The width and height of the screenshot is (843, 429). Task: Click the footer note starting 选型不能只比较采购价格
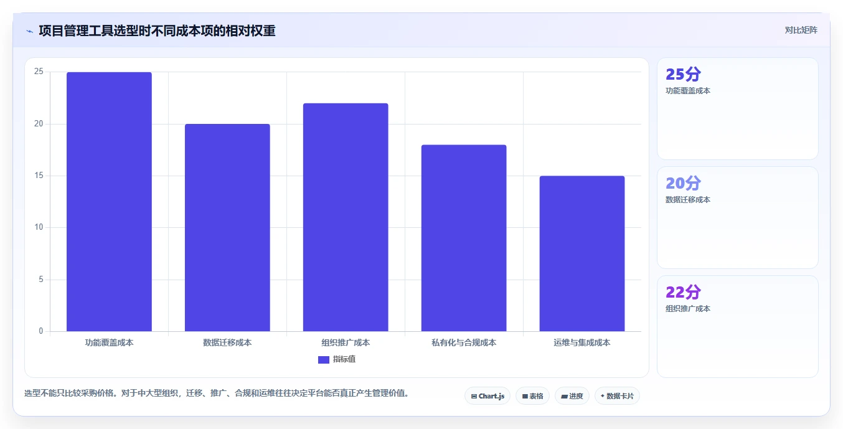tap(217, 394)
